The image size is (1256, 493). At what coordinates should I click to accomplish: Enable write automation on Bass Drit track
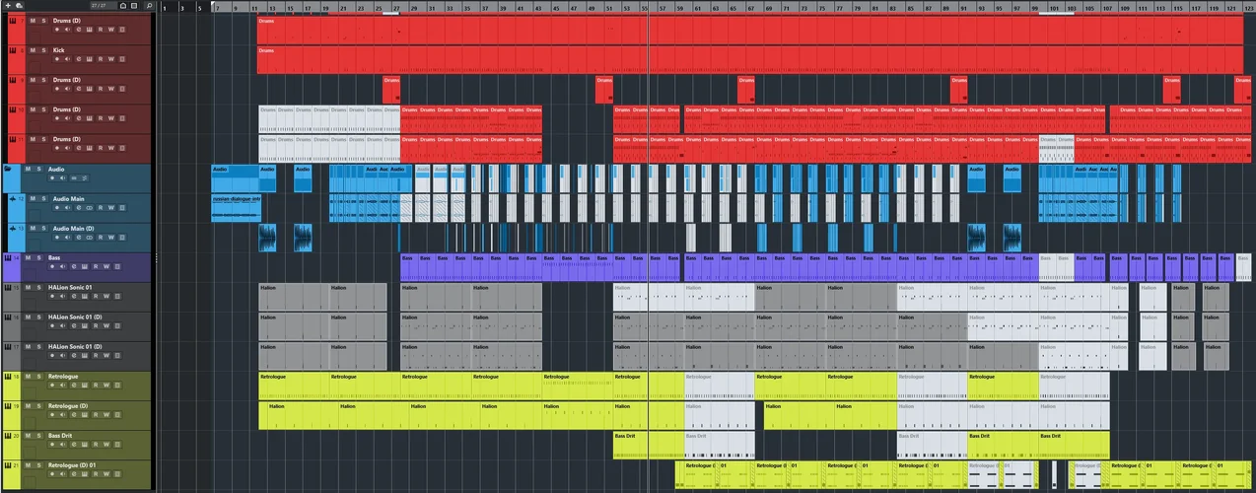111,444
